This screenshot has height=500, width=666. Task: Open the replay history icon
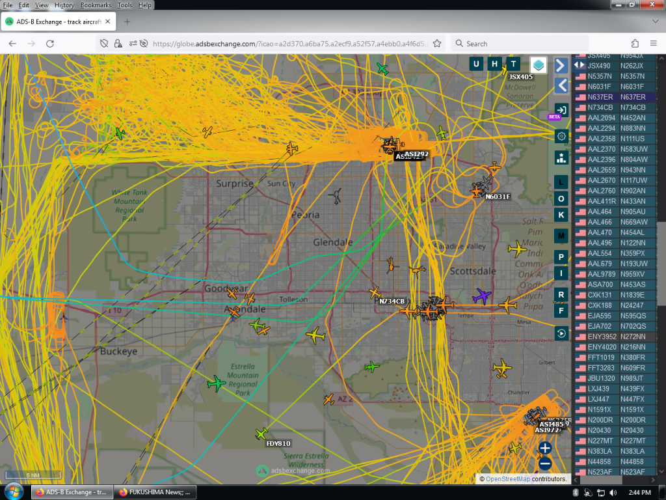coord(561,333)
